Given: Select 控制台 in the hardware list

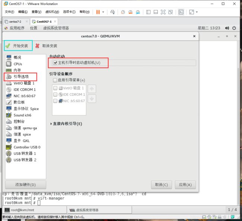Looking at the screenshot, I should point(26,121).
